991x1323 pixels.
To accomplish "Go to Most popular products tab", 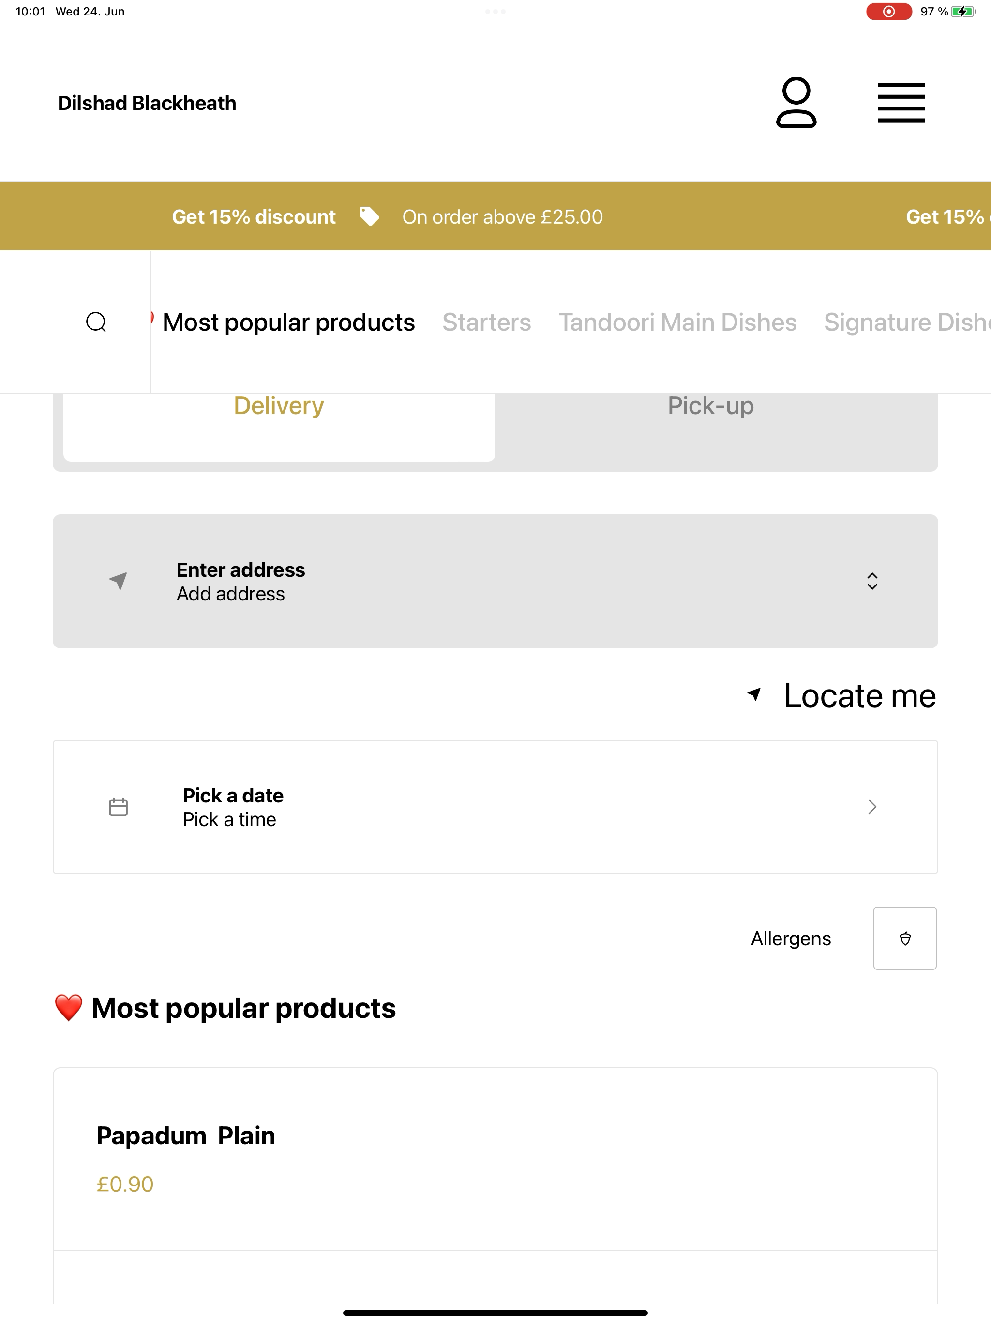I will point(289,323).
